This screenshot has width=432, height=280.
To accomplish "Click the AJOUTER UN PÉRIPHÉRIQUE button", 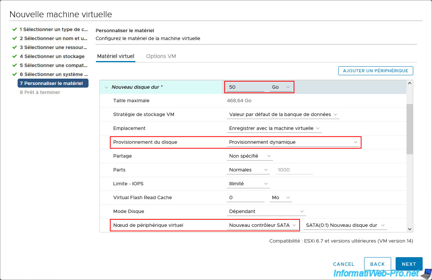I will point(375,71).
